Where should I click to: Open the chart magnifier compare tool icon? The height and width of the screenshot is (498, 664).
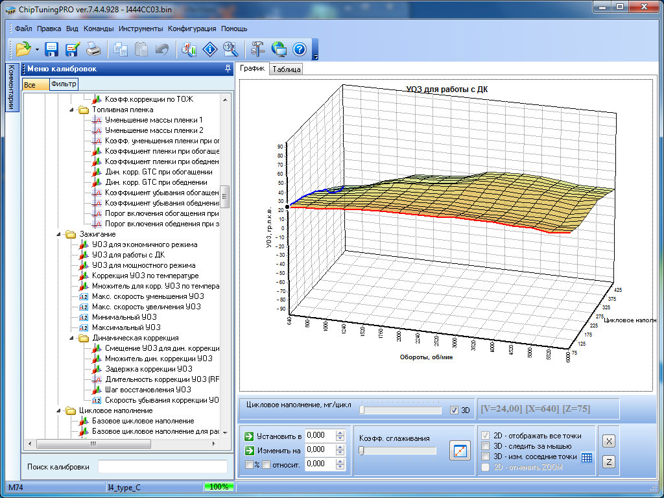pyautogui.click(x=189, y=49)
